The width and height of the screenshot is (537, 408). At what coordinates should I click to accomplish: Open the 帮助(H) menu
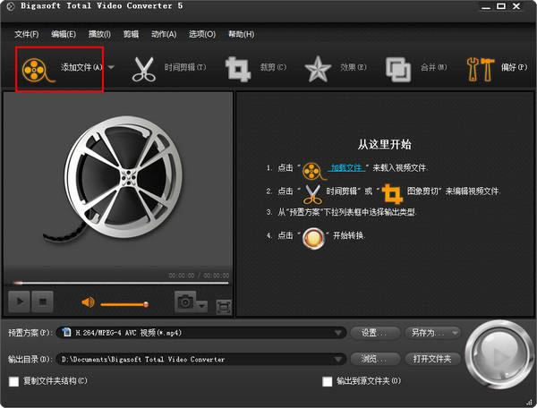(241, 34)
